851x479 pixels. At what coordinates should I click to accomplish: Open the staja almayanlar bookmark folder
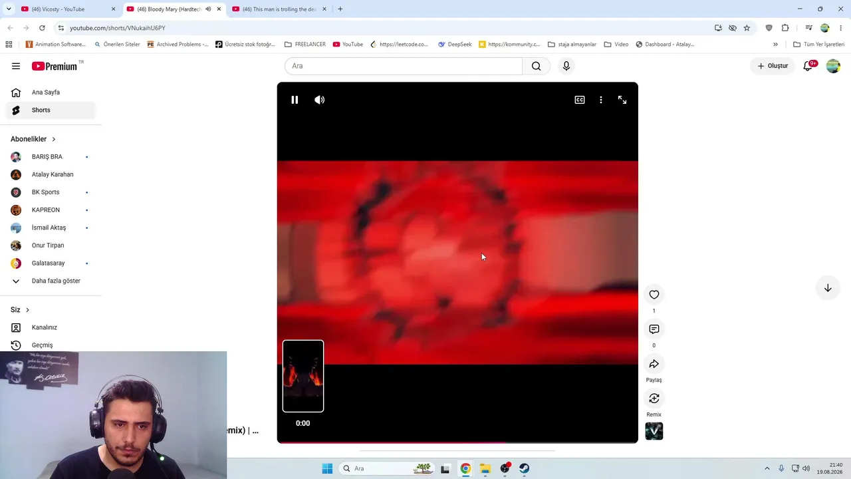tap(572, 45)
